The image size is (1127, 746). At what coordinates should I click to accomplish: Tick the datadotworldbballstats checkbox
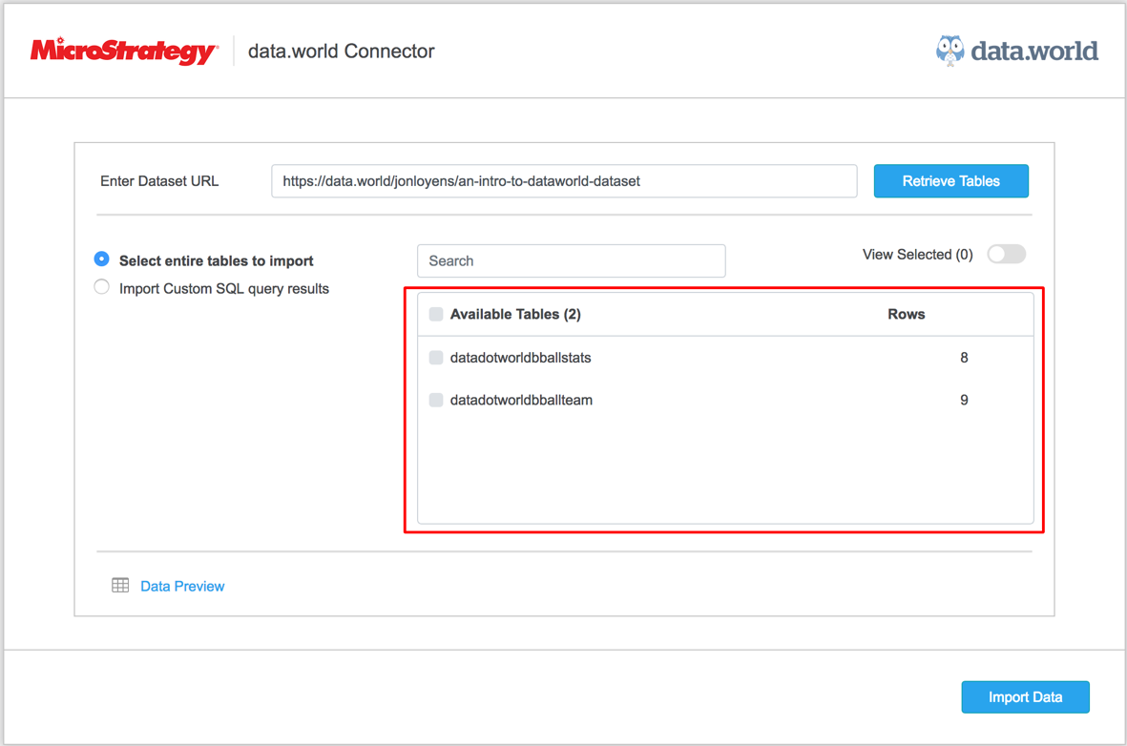(x=436, y=358)
